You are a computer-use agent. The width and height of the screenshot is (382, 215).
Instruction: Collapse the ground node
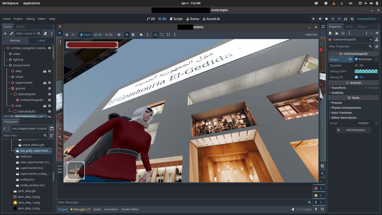9,88
